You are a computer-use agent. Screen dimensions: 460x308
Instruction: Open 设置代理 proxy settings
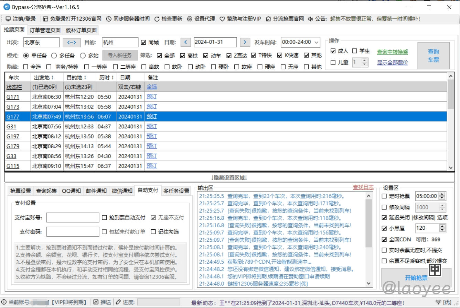(x=190, y=19)
